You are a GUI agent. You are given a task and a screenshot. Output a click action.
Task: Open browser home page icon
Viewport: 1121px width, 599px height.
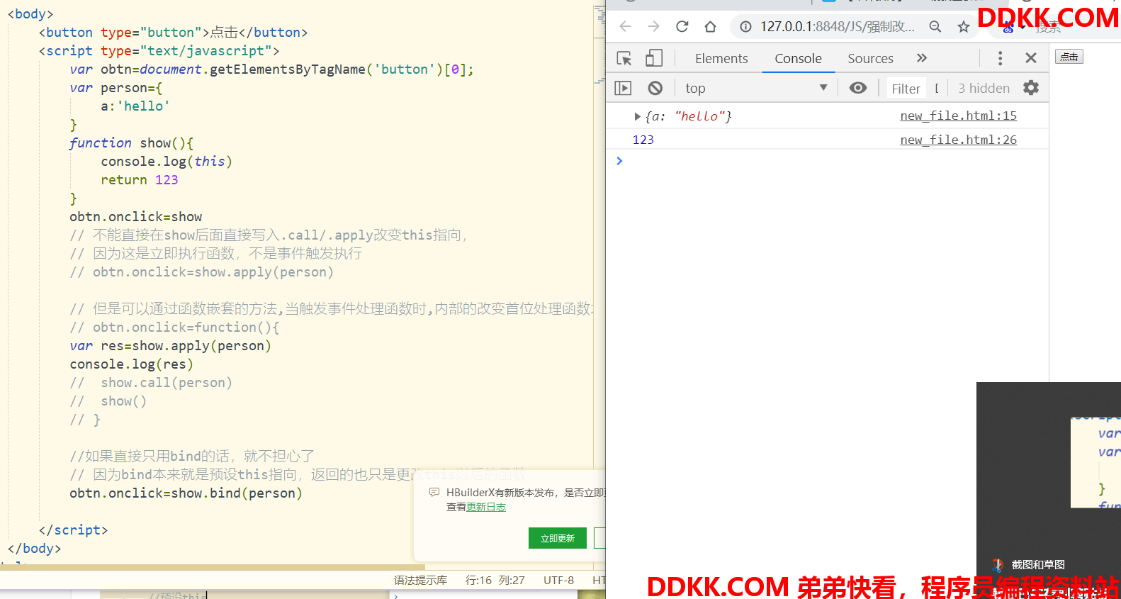click(710, 26)
